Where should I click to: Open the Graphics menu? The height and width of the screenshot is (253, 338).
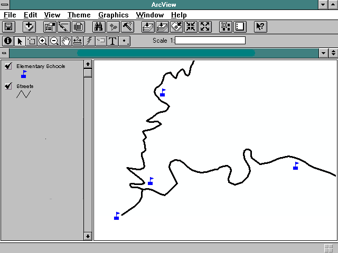pos(113,15)
